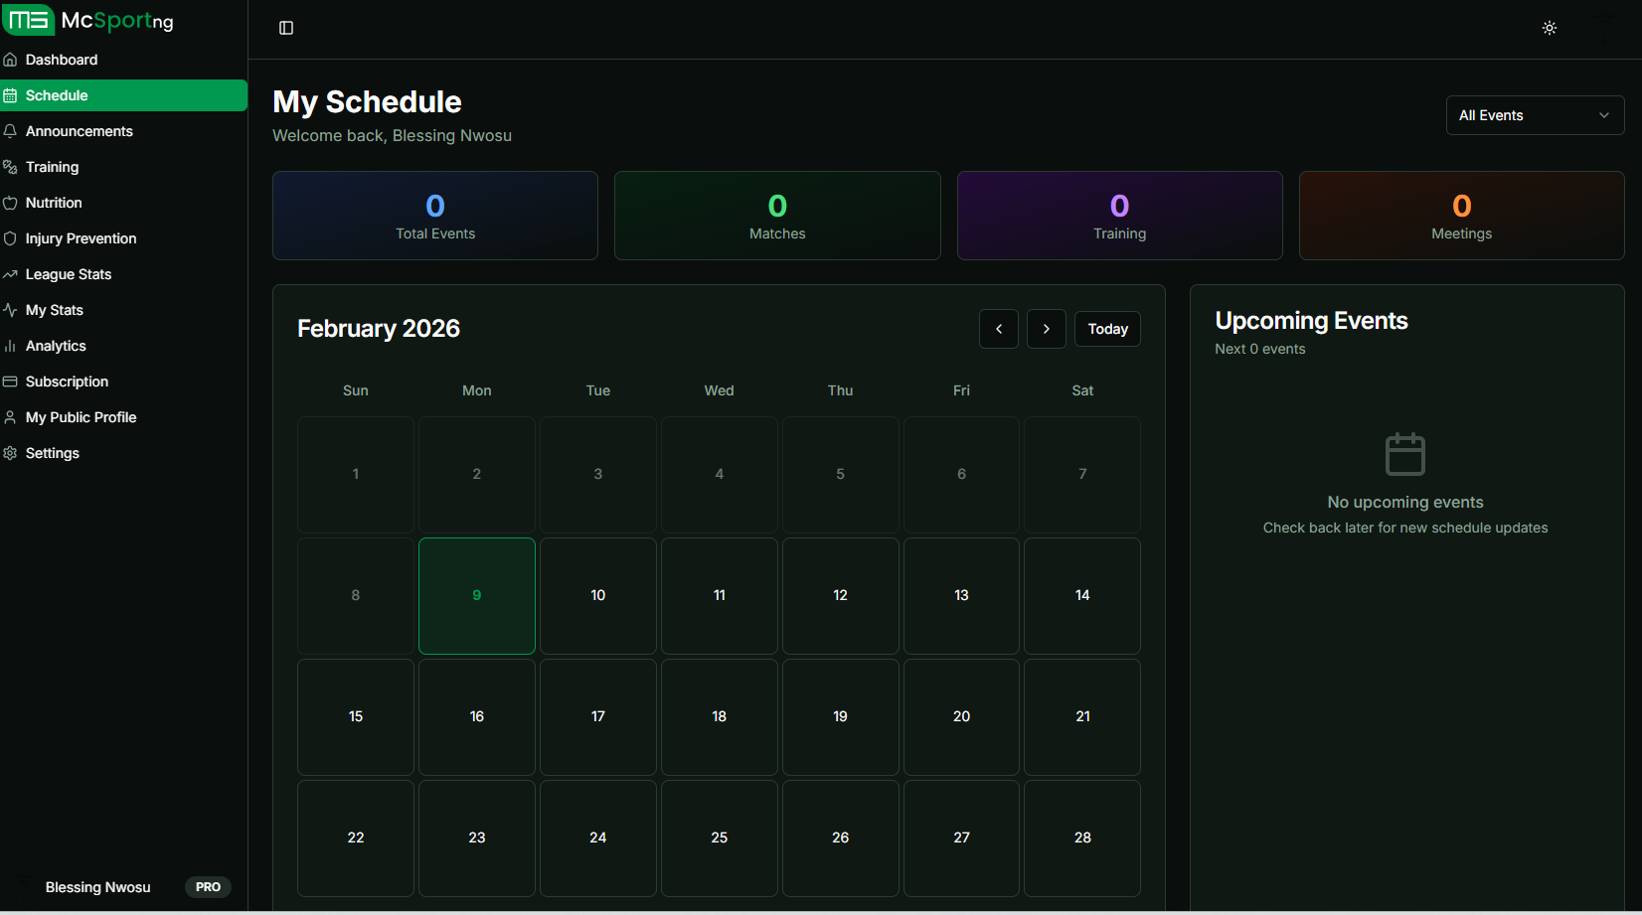Select the Analytics bar-chart icon
Screen dimensions: 1642x915
(10, 345)
